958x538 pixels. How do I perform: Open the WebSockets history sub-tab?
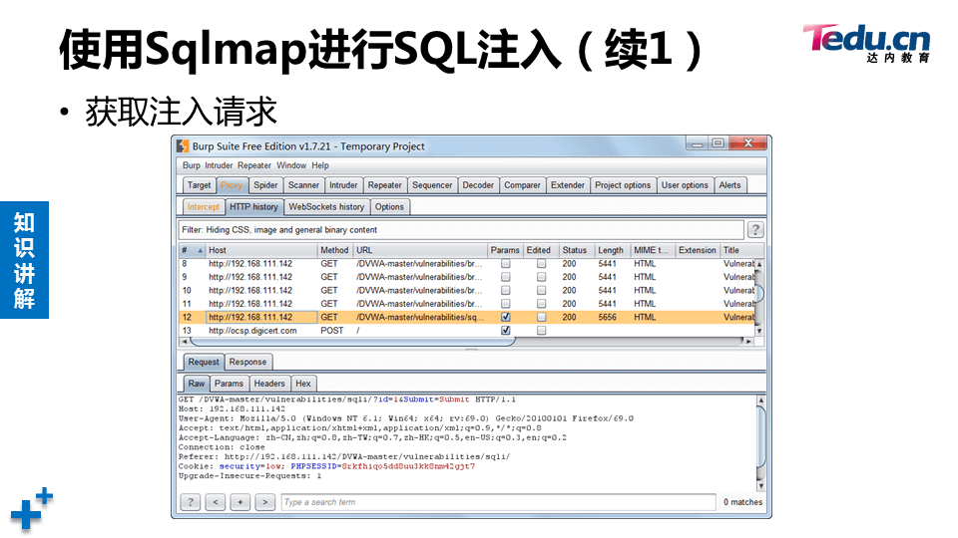pyautogui.click(x=326, y=207)
